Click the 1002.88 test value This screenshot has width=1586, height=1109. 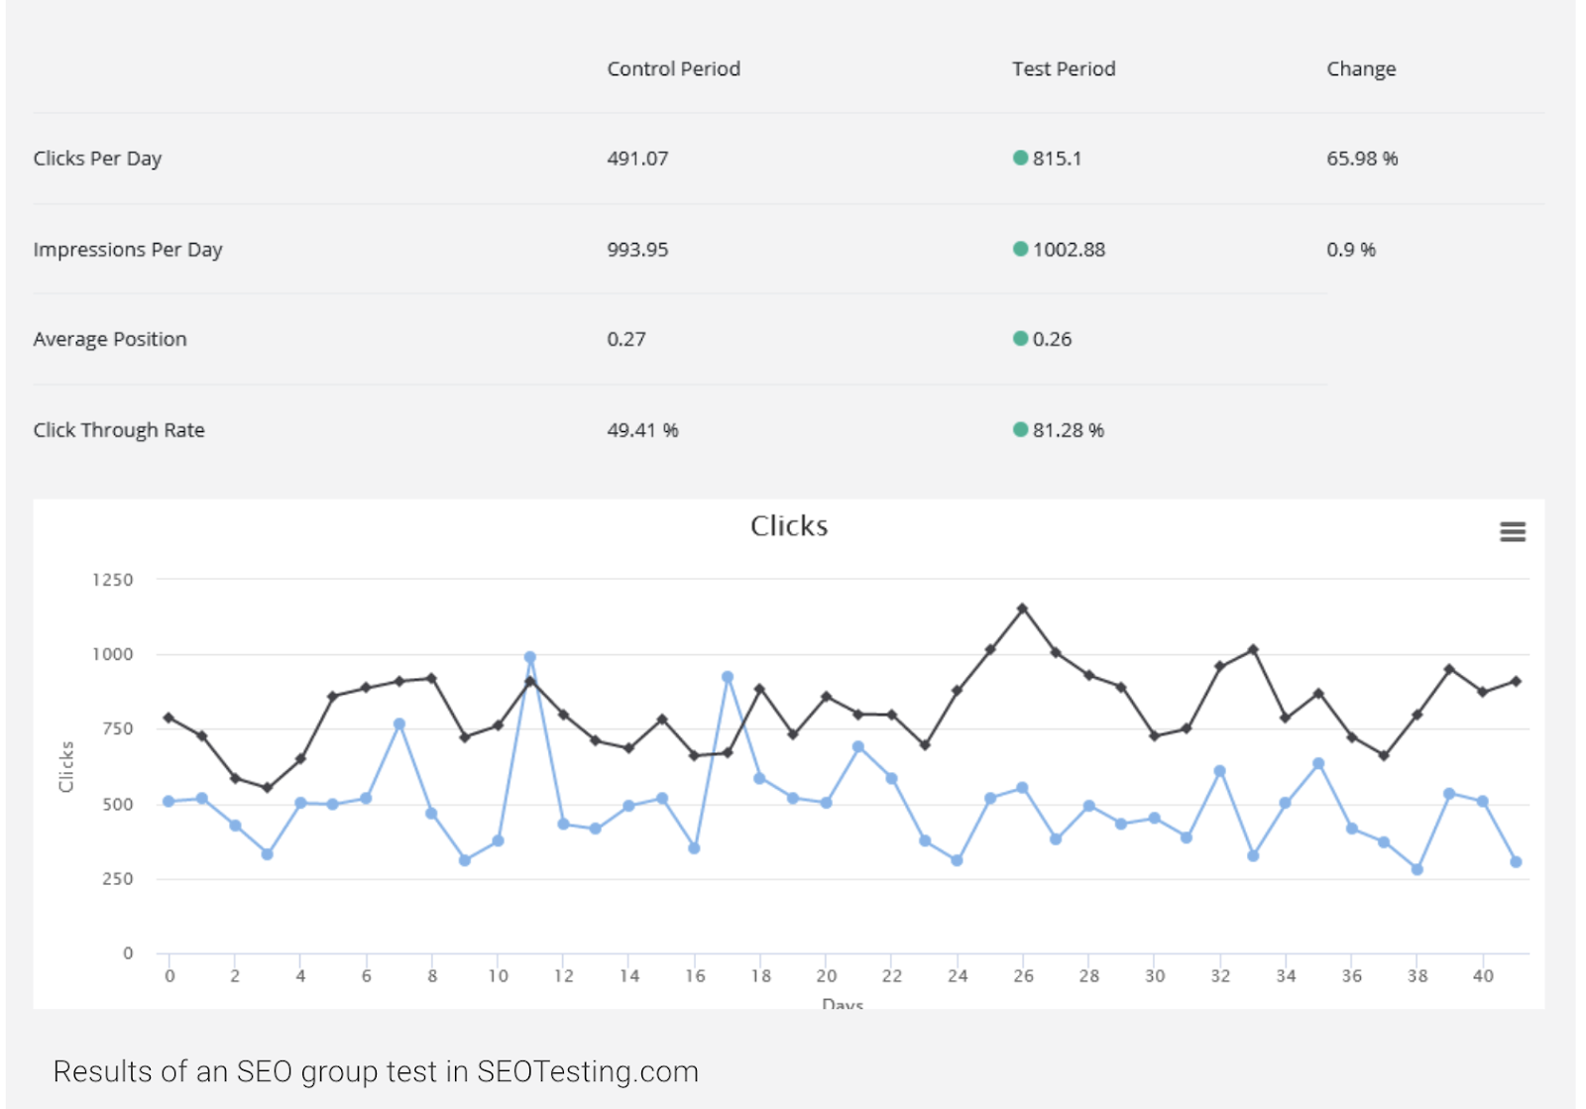pos(1069,250)
